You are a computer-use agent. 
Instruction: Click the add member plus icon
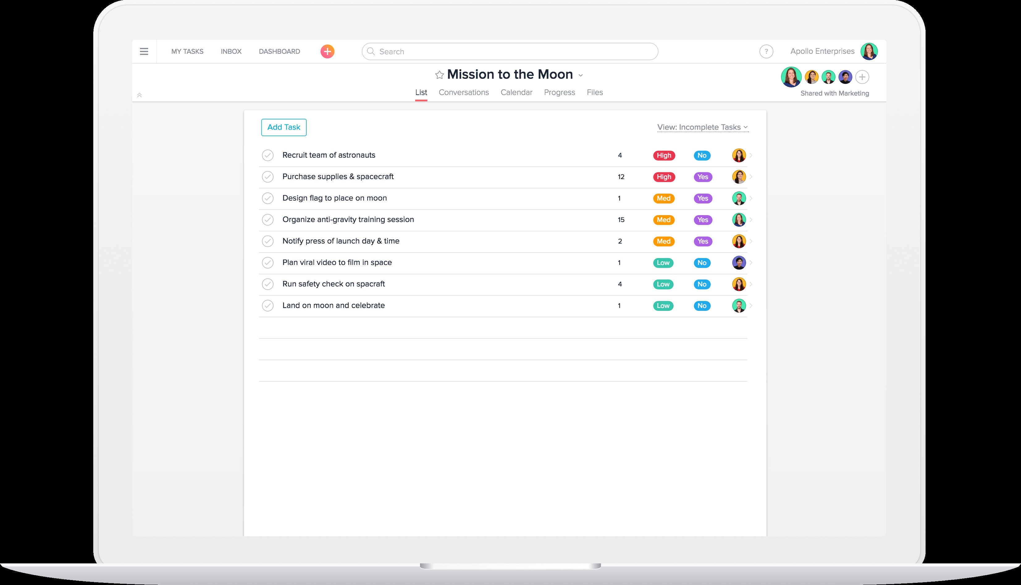pyautogui.click(x=862, y=77)
